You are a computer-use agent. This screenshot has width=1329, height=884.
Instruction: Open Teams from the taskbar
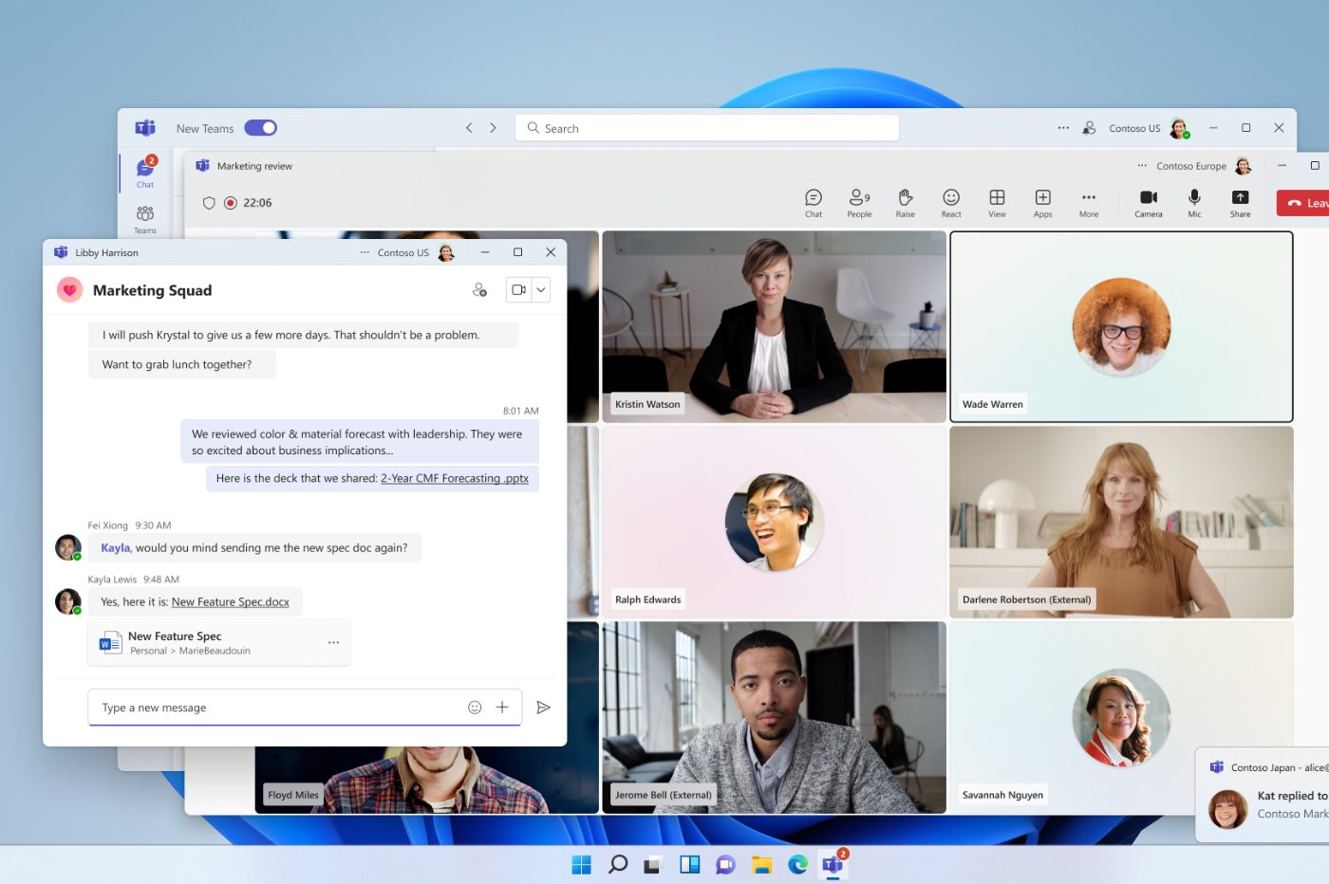(833, 864)
